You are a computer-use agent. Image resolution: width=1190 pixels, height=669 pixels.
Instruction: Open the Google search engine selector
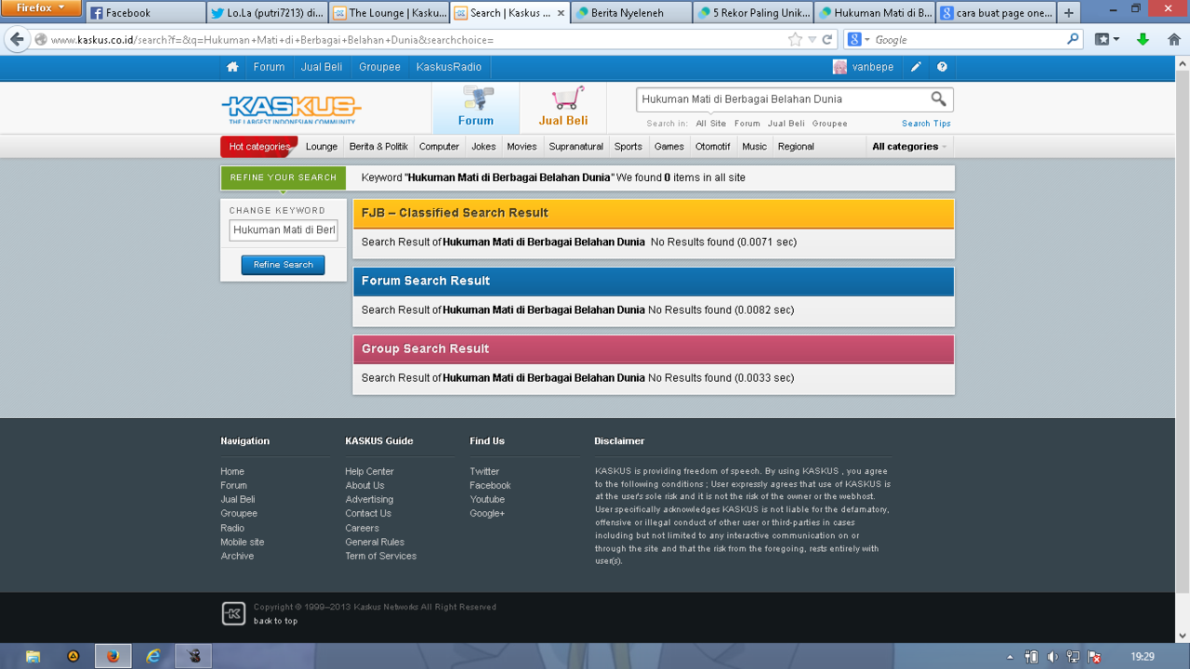(x=859, y=40)
